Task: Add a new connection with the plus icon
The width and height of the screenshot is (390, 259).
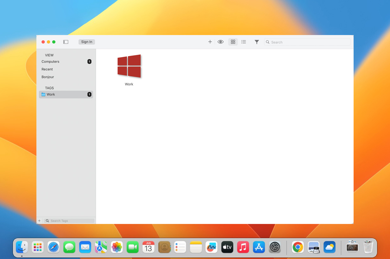Action: (x=210, y=42)
